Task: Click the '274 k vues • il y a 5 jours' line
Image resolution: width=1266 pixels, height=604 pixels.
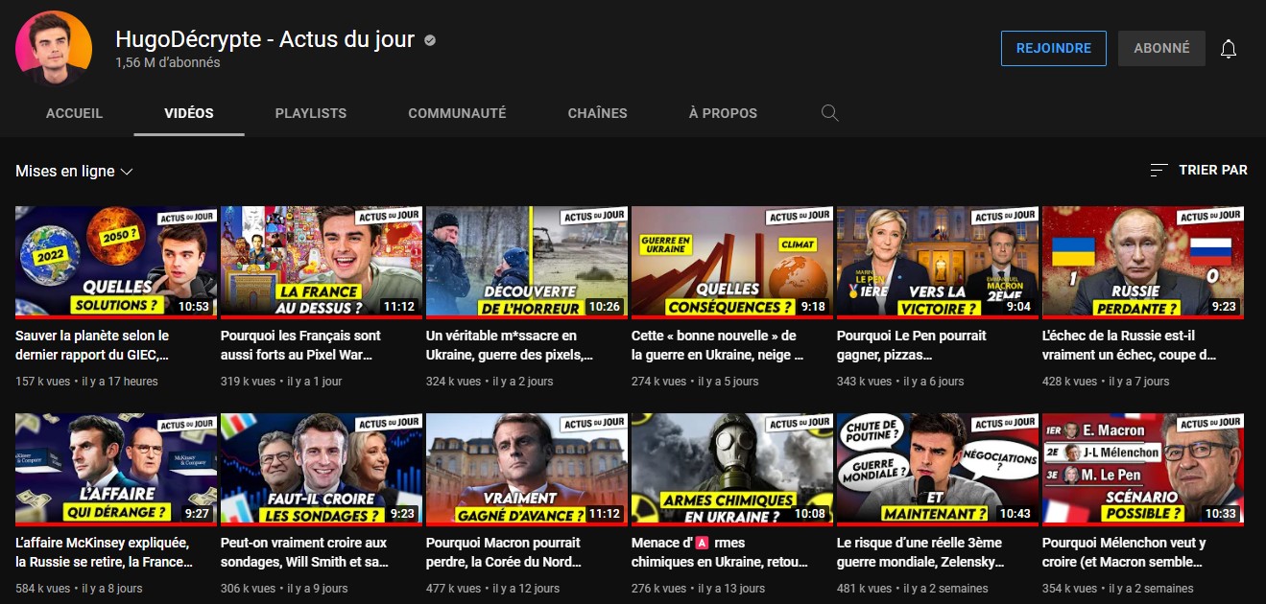Action: 695,382
